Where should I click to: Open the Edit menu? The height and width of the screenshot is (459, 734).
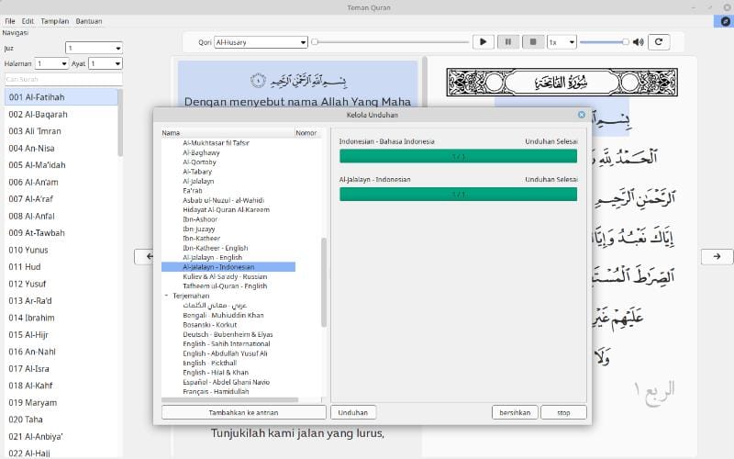pos(28,21)
